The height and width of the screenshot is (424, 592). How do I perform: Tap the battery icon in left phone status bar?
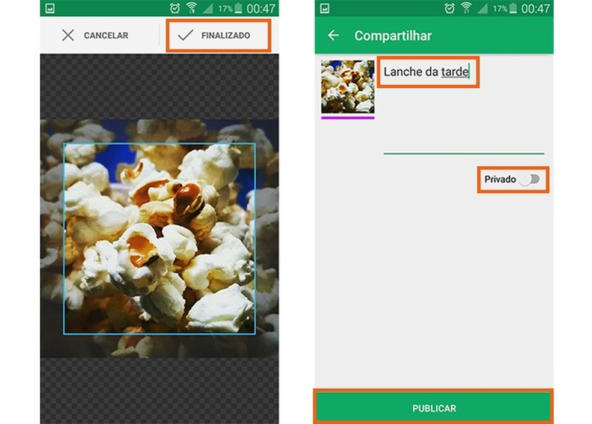(238, 8)
